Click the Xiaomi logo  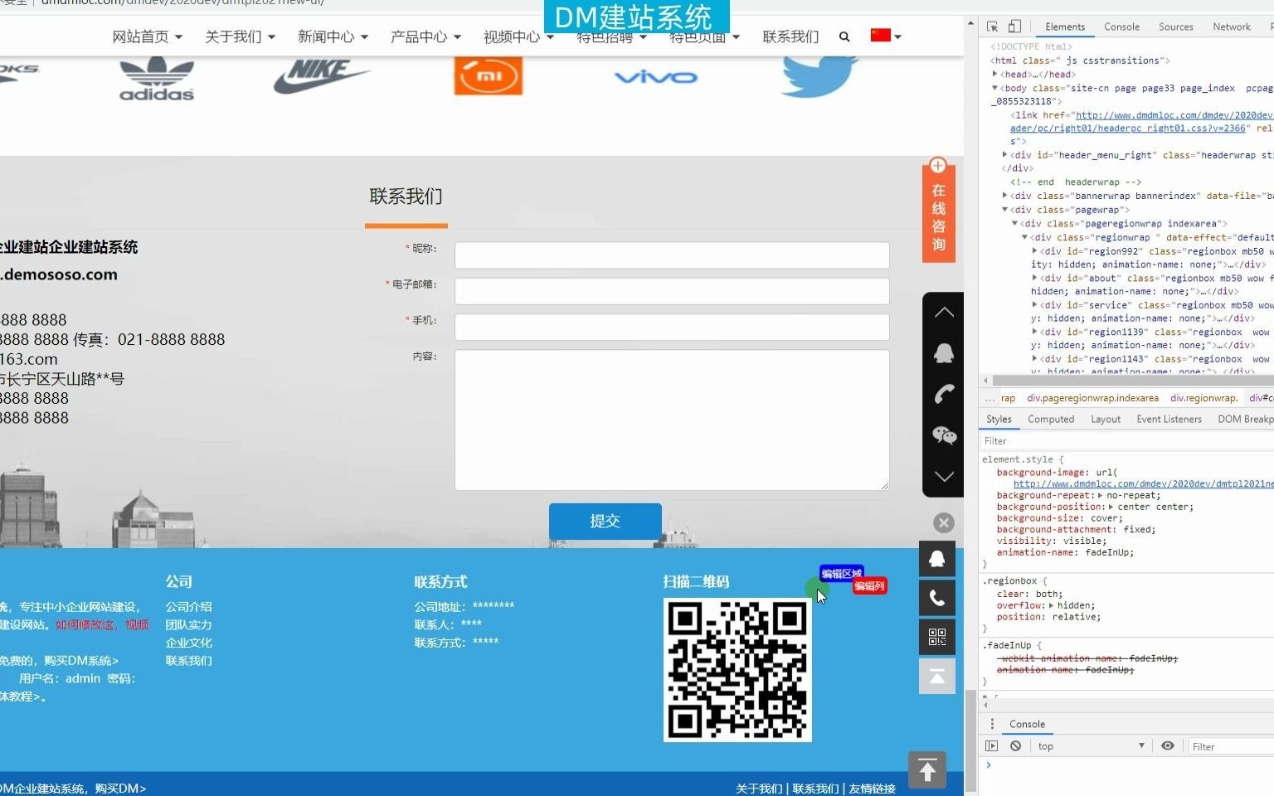[x=489, y=76]
